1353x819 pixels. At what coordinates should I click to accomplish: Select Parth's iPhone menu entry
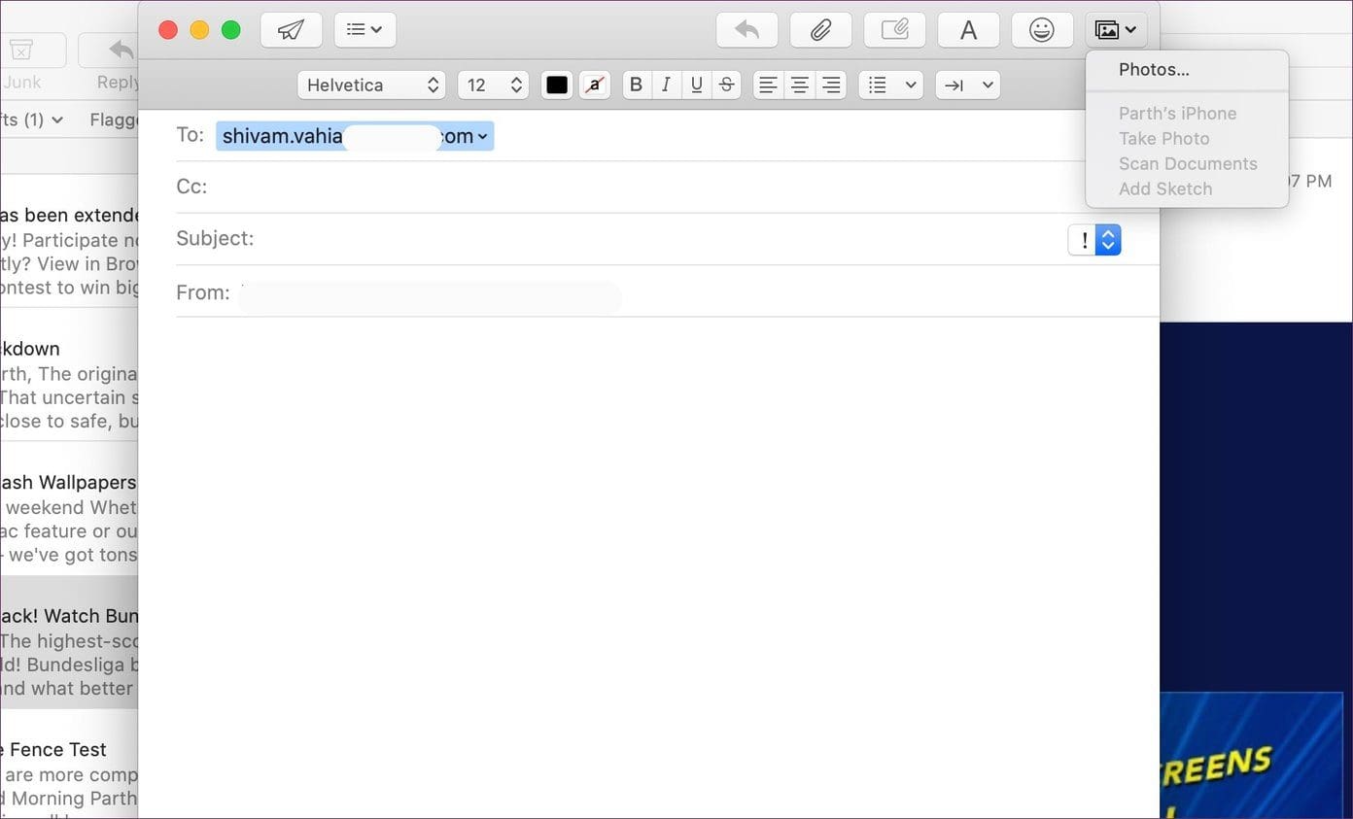click(1177, 113)
